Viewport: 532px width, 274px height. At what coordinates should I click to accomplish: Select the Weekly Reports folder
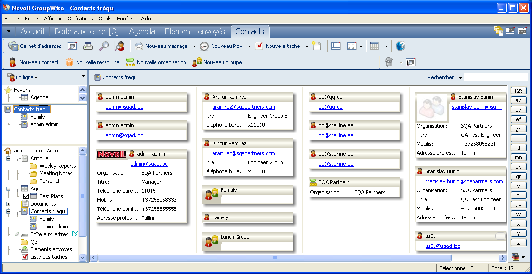58,166
